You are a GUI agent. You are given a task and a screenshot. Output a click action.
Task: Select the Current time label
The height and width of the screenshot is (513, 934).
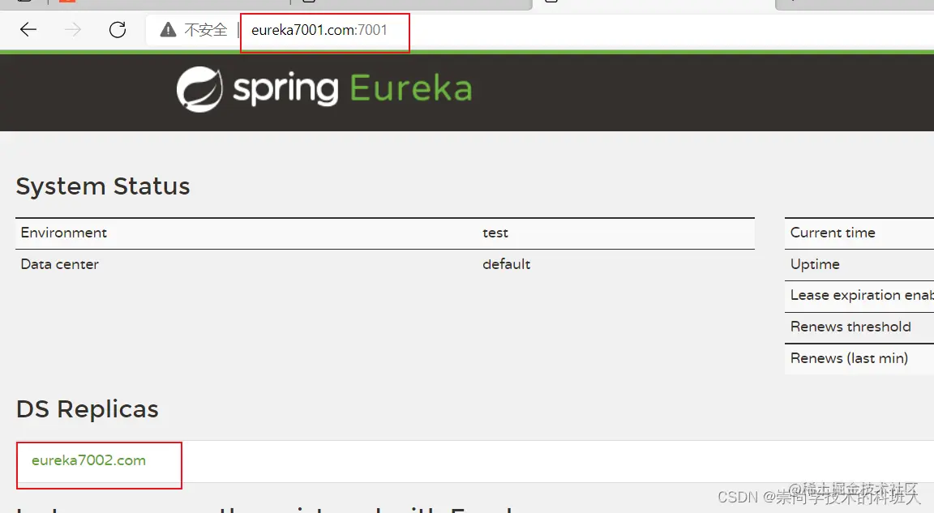pyautogui.click(x=833, y=233)
